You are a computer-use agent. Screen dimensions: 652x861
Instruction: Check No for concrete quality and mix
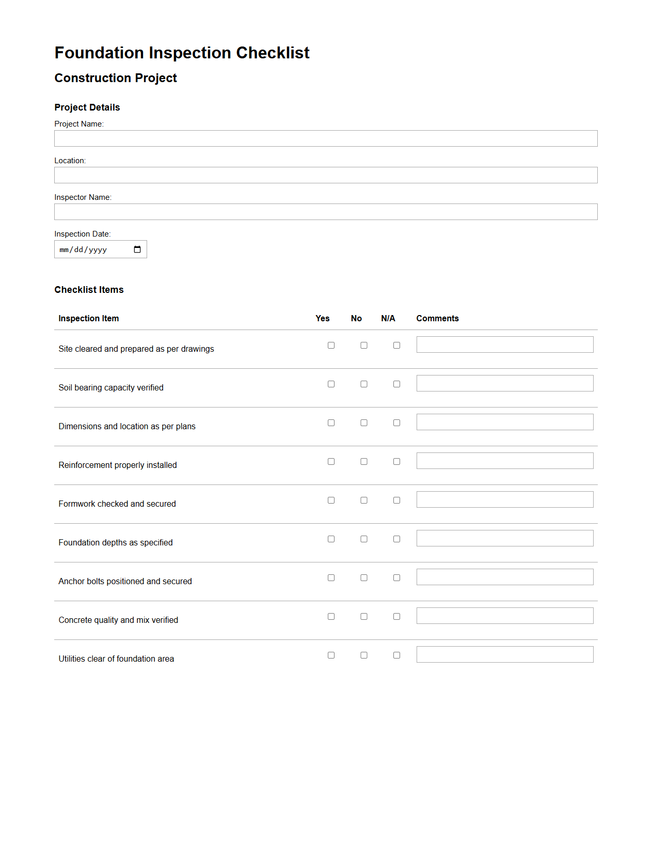364,616
